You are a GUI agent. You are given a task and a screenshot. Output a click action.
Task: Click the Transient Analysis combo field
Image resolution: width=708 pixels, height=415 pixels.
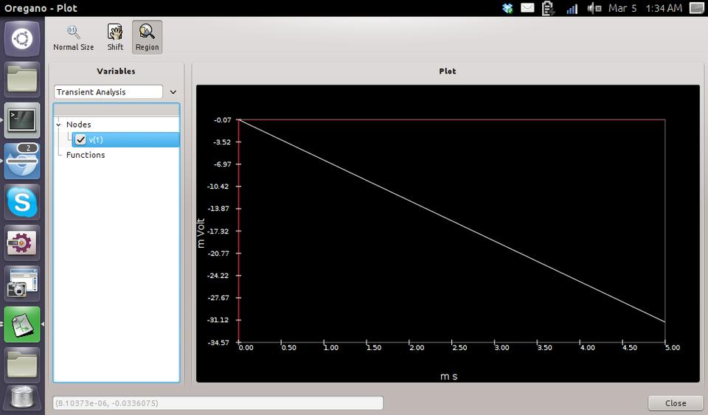pos(108,92)
